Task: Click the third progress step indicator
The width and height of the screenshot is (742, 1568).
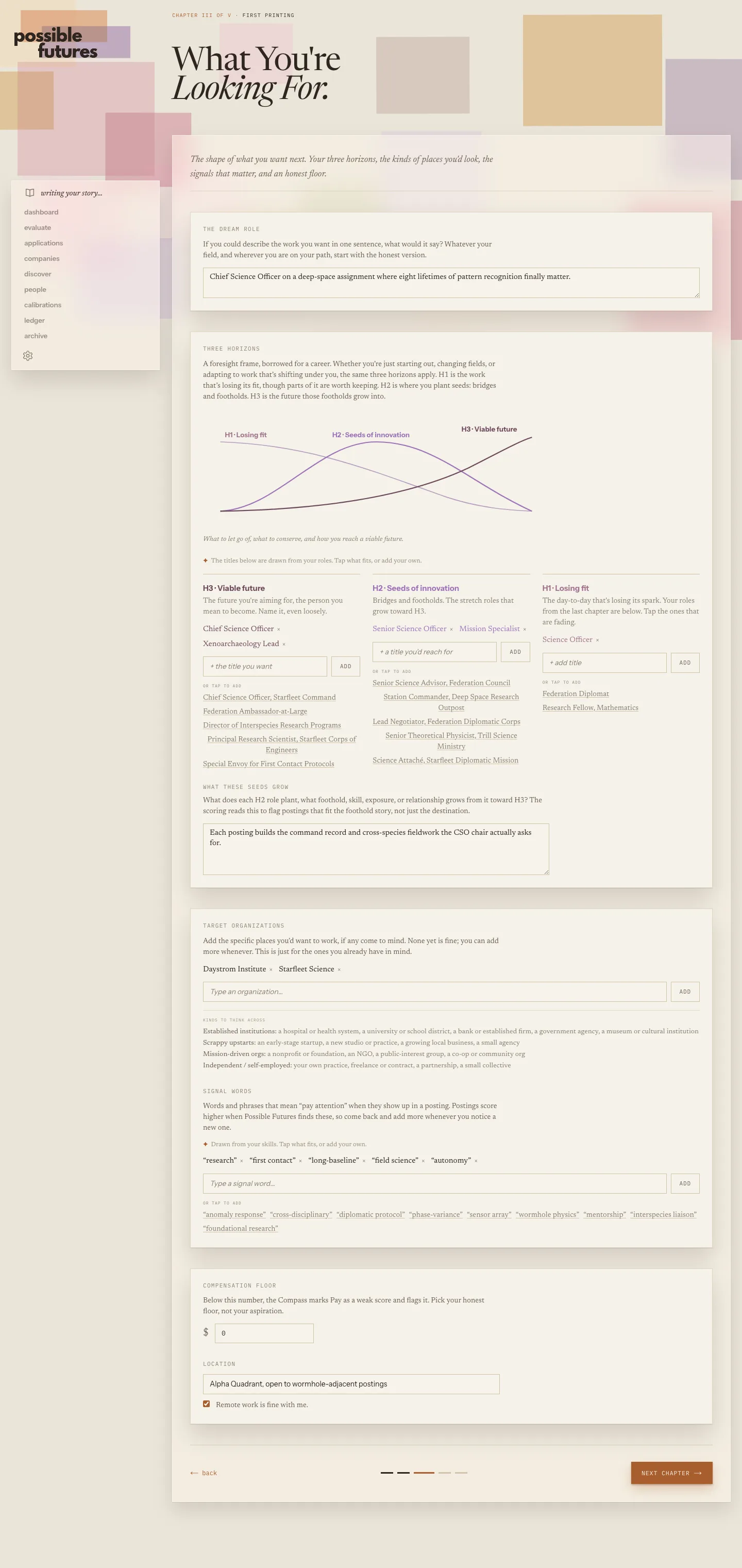Action: [x=424, y=1473]
